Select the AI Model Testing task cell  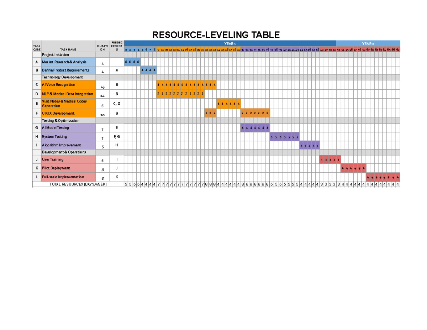point(68,127)
